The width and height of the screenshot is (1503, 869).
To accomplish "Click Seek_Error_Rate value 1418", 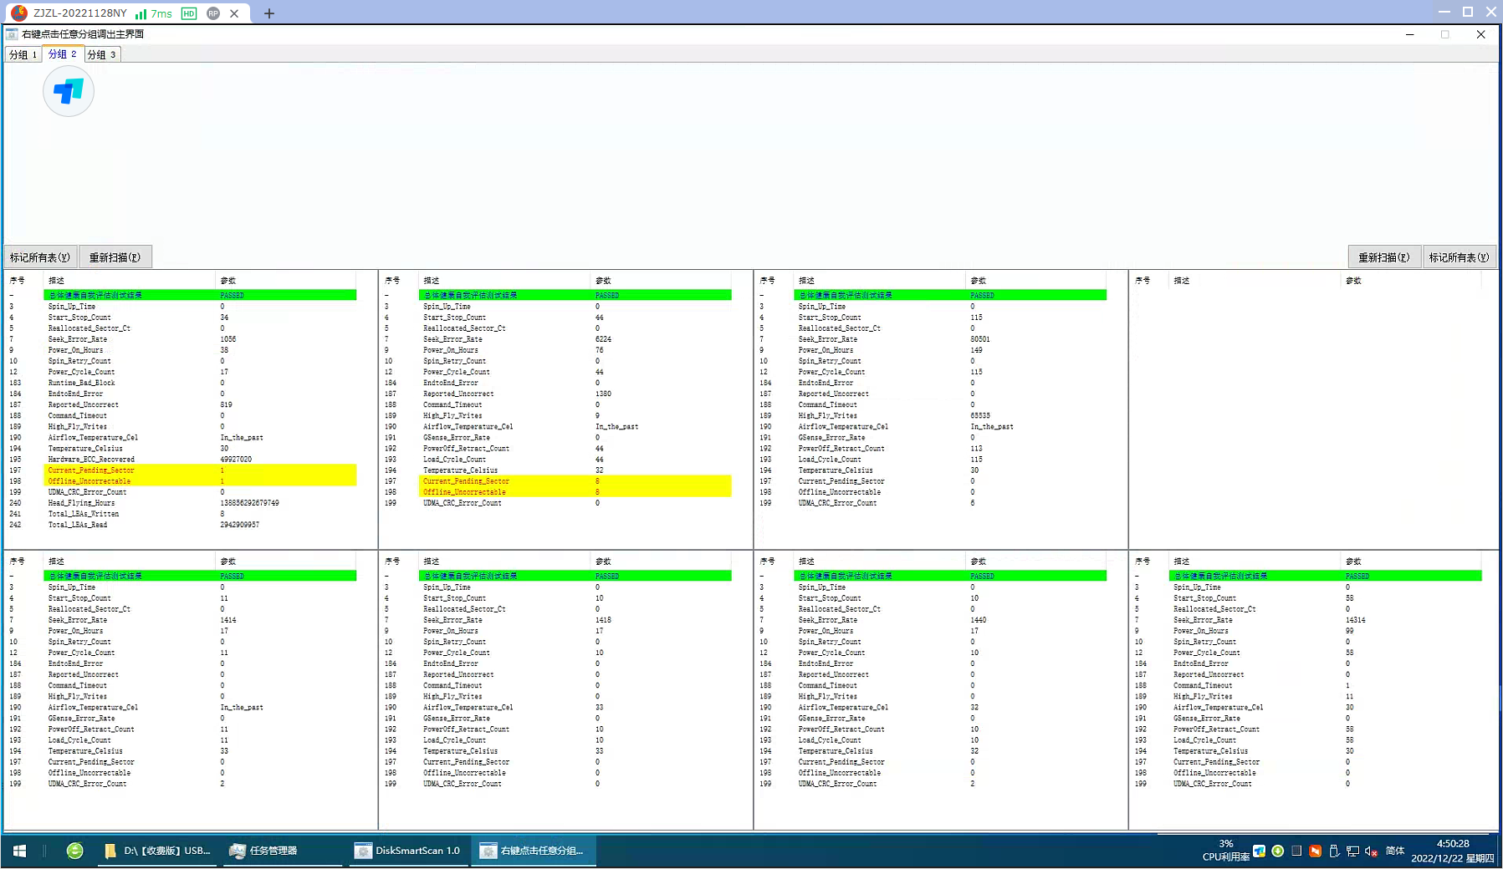I will [x=603, y=620].
